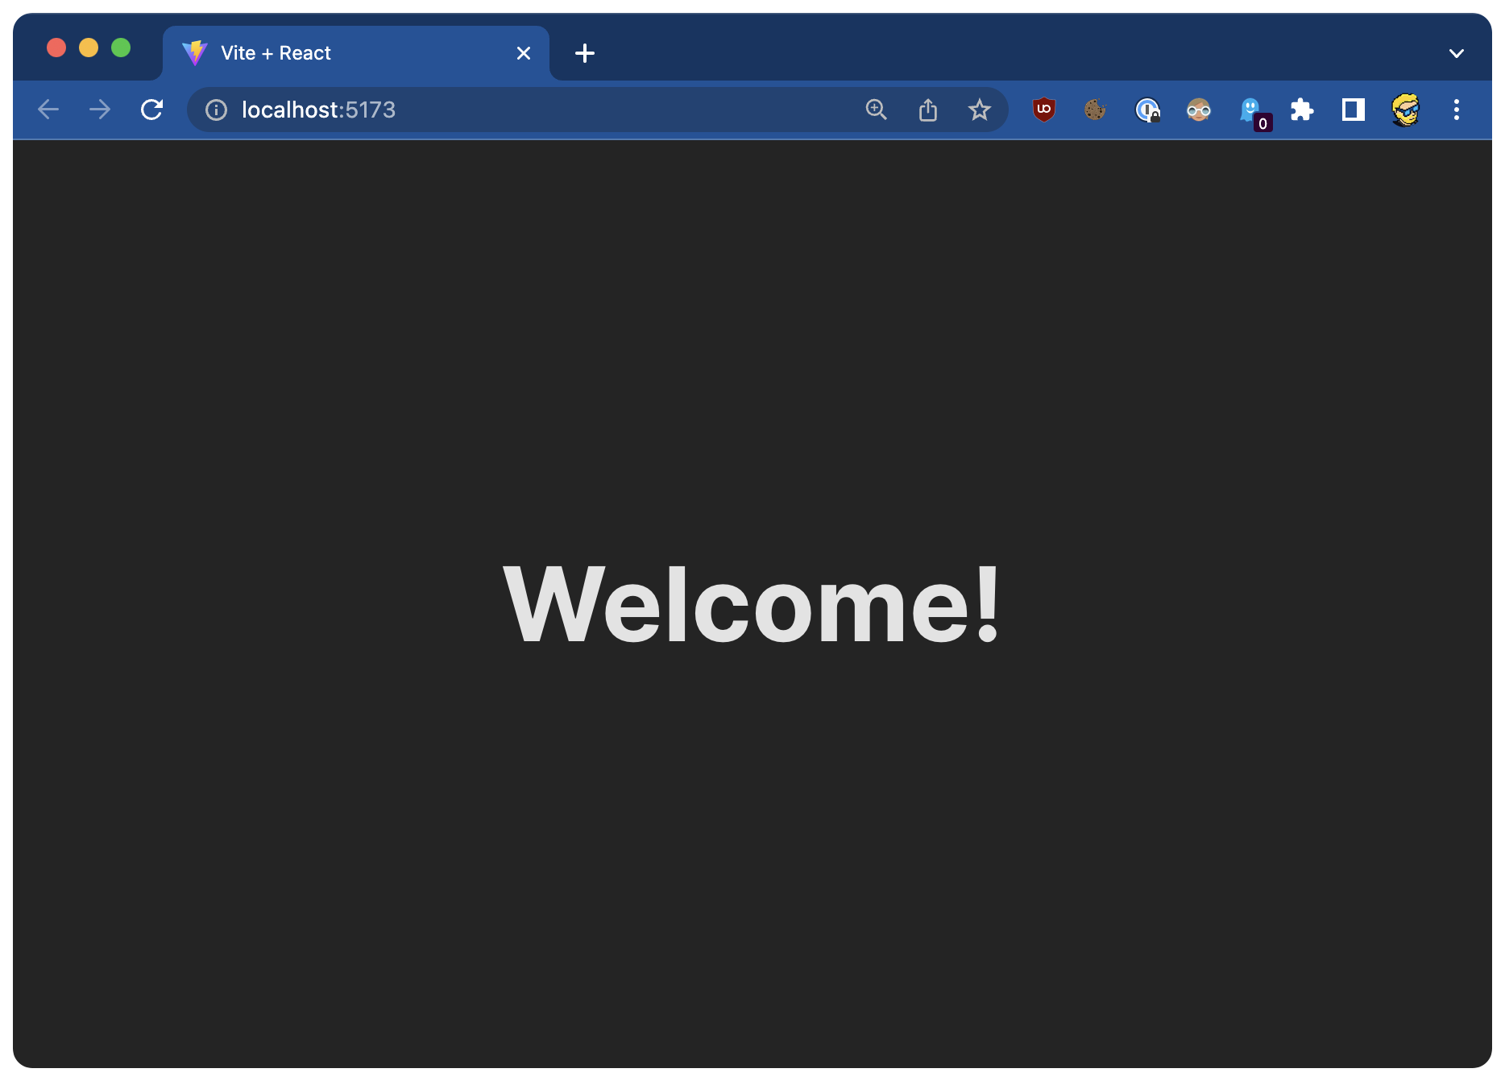Screen dimensions: 1505x1081
Task: Click the zoom magnifier icon in address bar
Action: pyautogui.click(x=876, y=110)
